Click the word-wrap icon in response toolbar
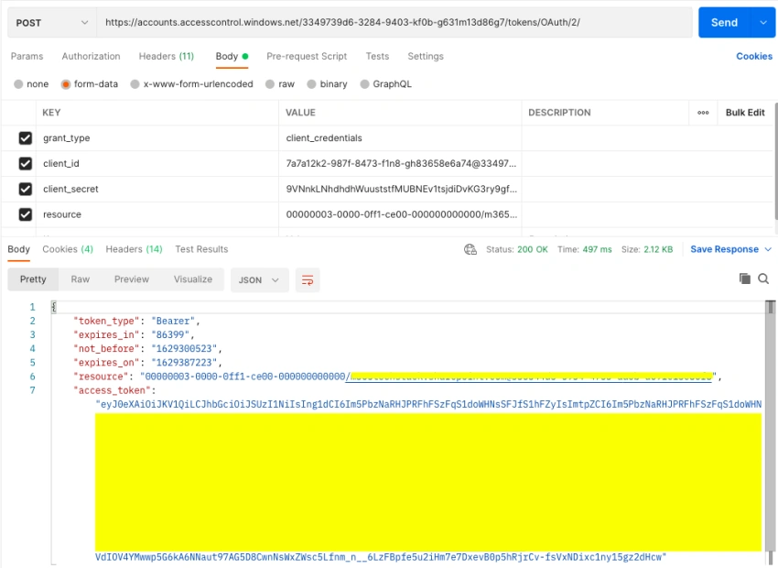 308,280
